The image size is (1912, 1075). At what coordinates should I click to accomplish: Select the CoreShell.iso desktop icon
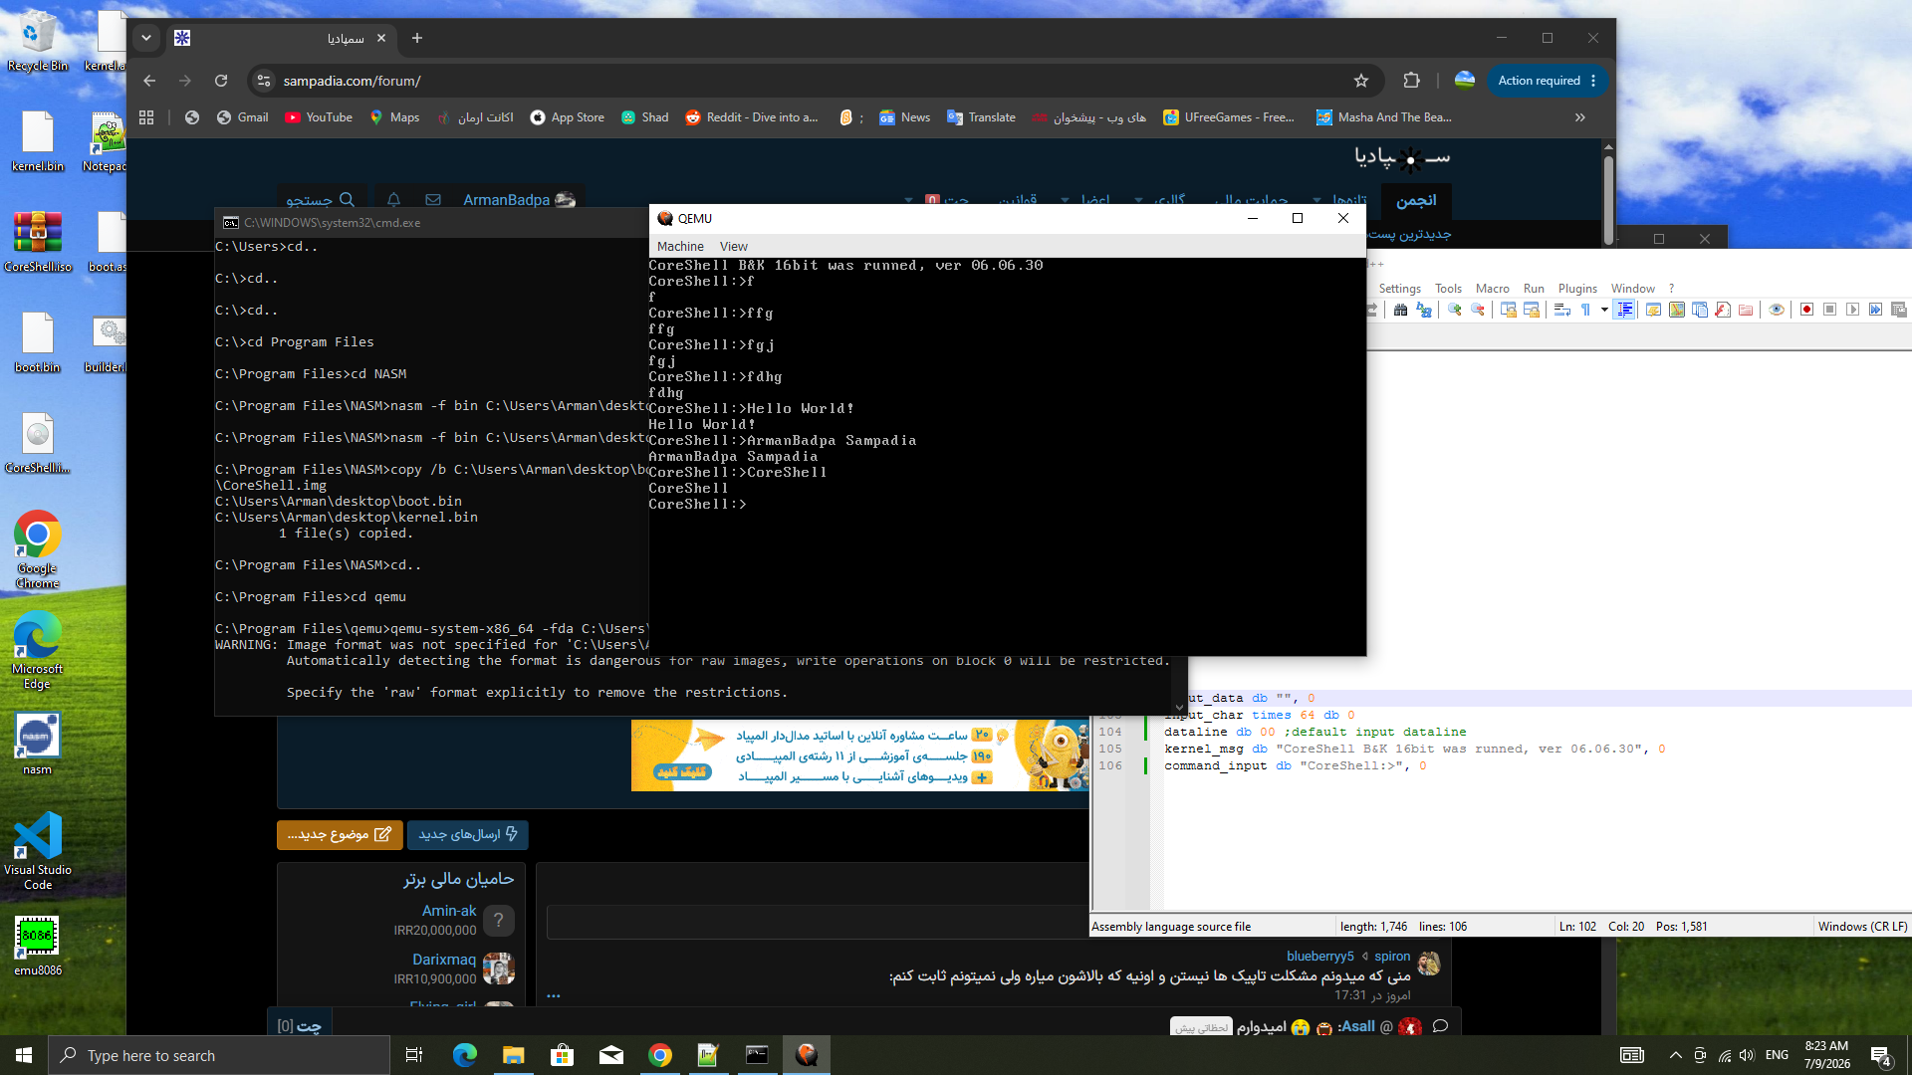[37, 242]
